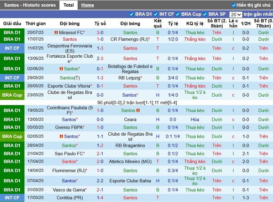Click red card icon beside Mirassol FC
Viewport: 273px width, 202px height.
pyautogui.click(x=56, y=33)
